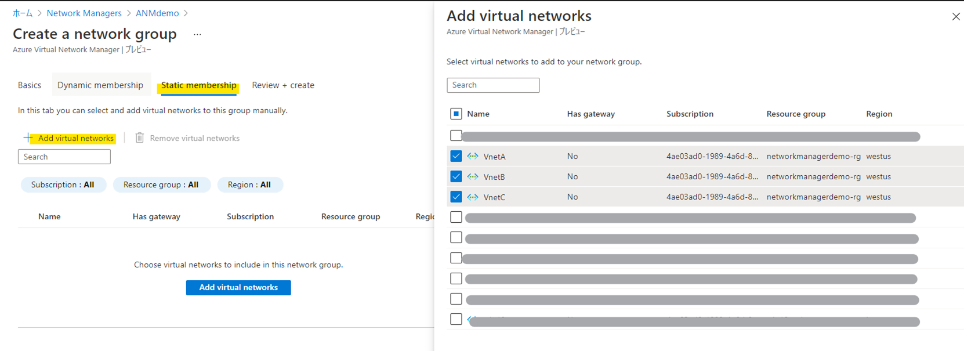Deselect the VnetC checkbox

click(x=456, y=197)
